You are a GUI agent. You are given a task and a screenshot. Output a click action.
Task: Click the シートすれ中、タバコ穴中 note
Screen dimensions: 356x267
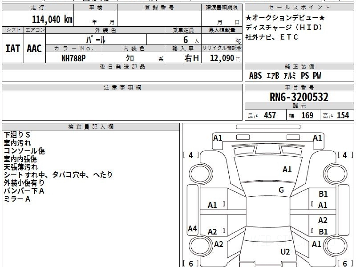coord(58,175)
